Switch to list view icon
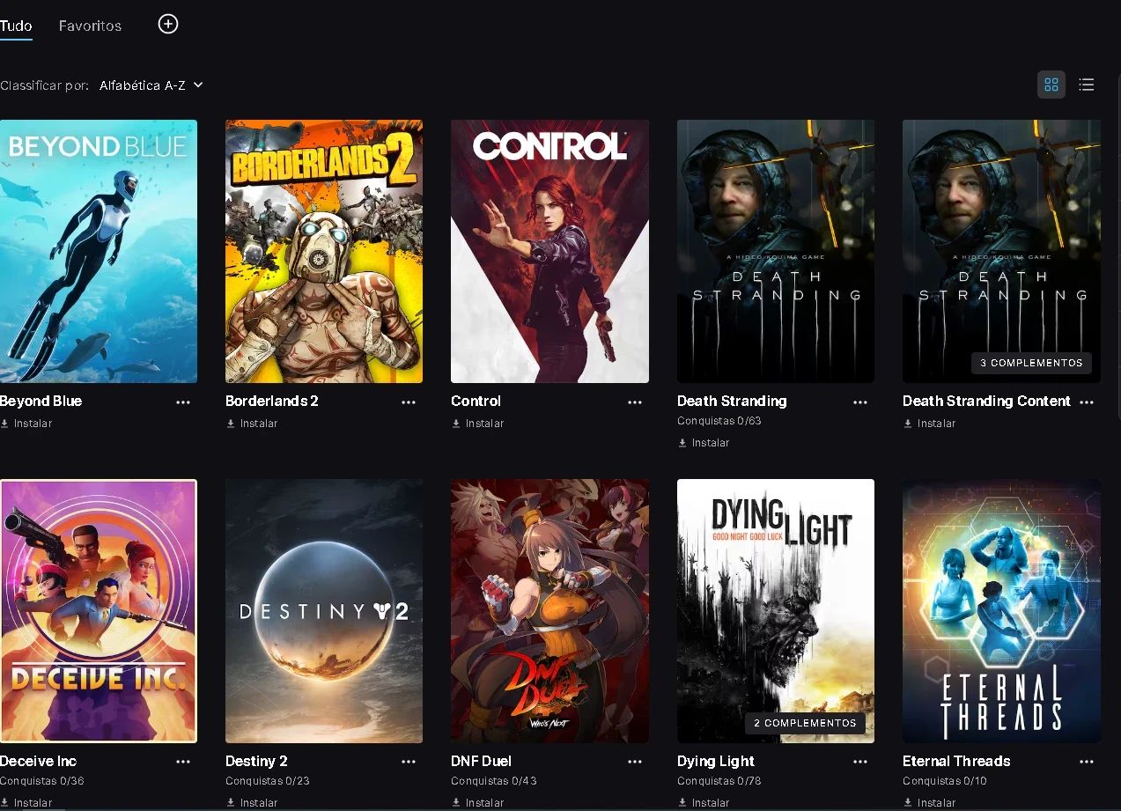The image size is (1121, 811). click(1087, 85)
